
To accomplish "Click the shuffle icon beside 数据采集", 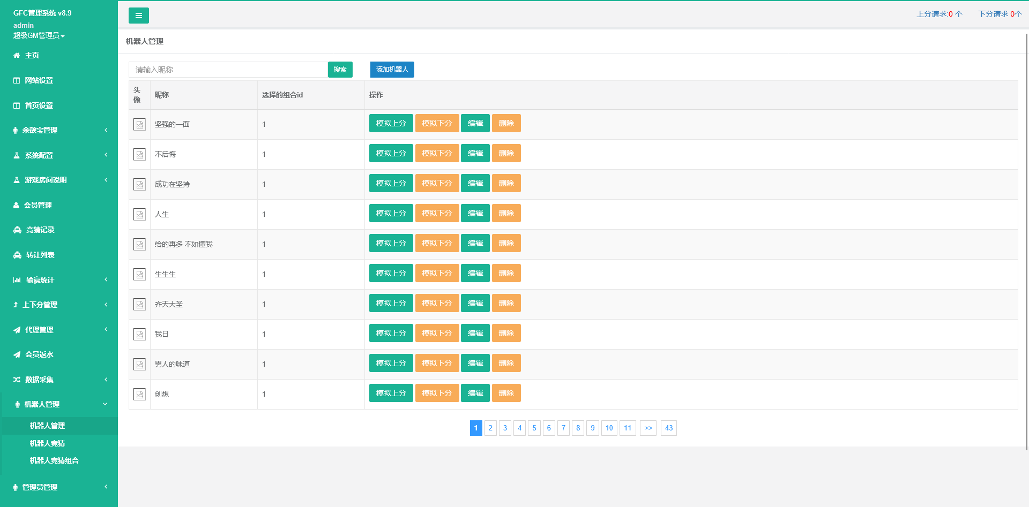I will click(17, 380).
